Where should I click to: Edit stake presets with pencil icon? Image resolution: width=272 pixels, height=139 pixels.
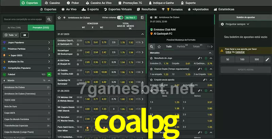click(x=267, y=59)
